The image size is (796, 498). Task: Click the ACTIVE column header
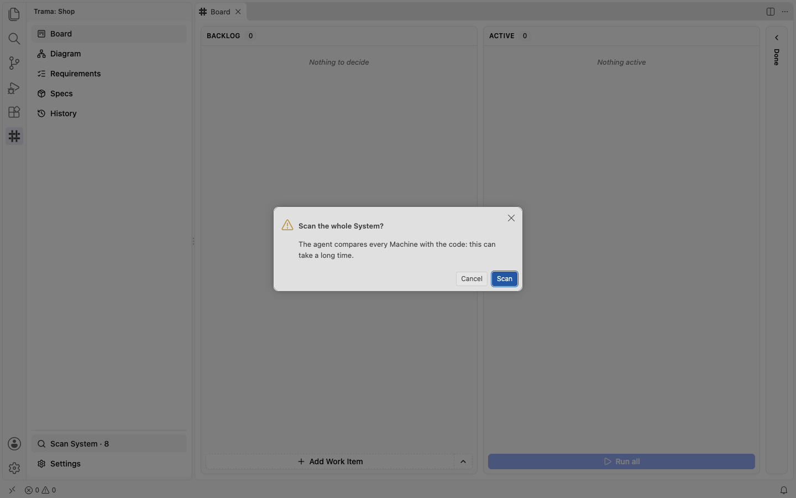(621, 36)
